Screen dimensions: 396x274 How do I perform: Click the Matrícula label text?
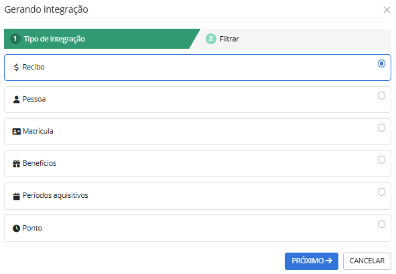click(x=38, y=131)
